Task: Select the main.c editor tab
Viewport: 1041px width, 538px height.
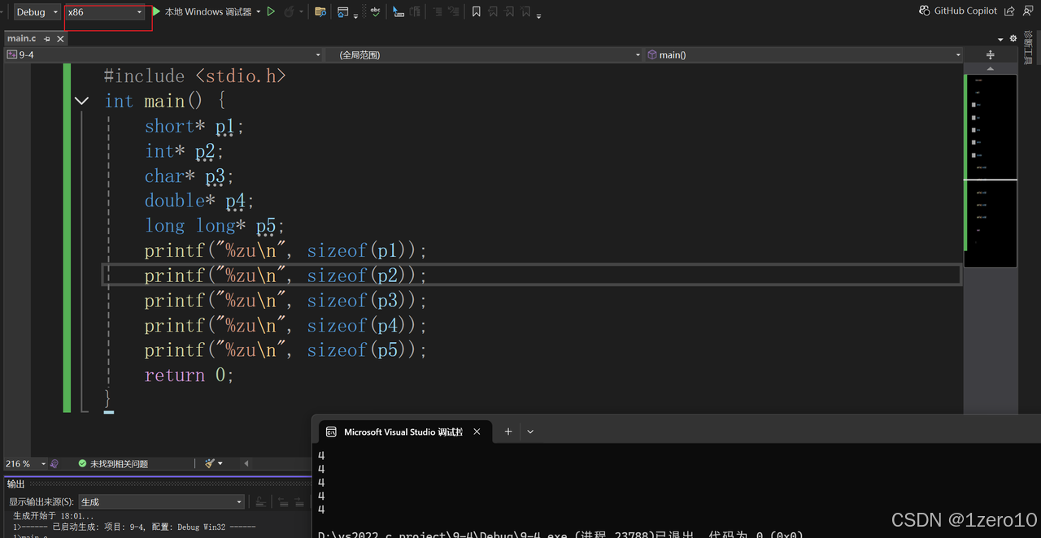Action: point(22,38)
